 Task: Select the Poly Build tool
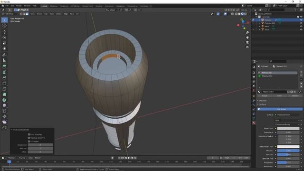click(4, 95)
